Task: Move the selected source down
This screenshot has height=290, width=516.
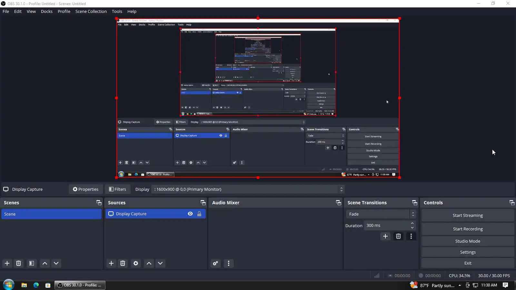Action: [x=160, y=263]
